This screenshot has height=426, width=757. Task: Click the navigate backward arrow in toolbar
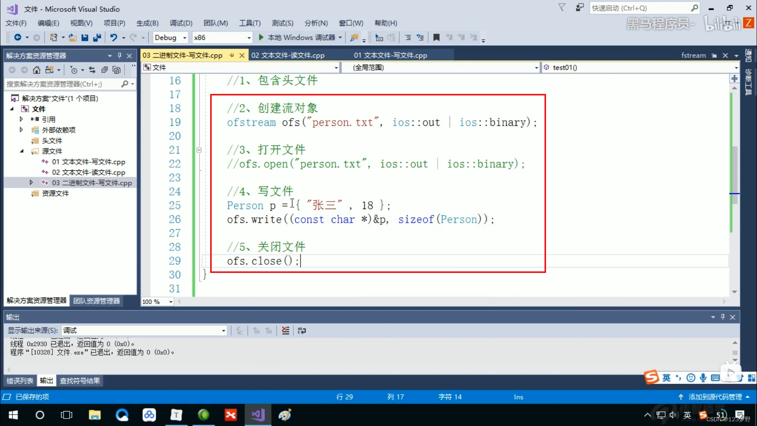(18, 37)
